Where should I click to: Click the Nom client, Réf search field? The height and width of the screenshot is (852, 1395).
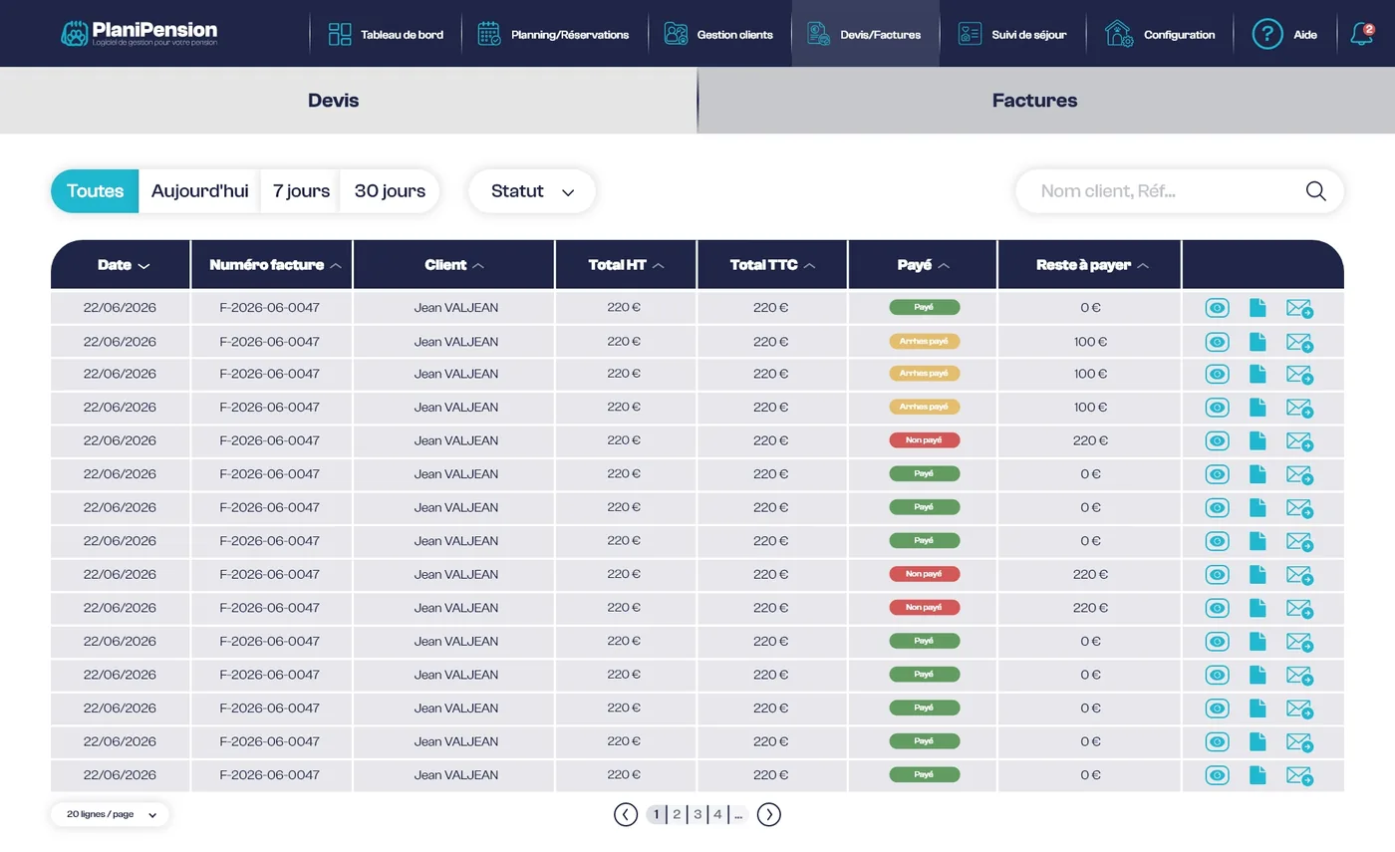click(x=1180, y=191)
